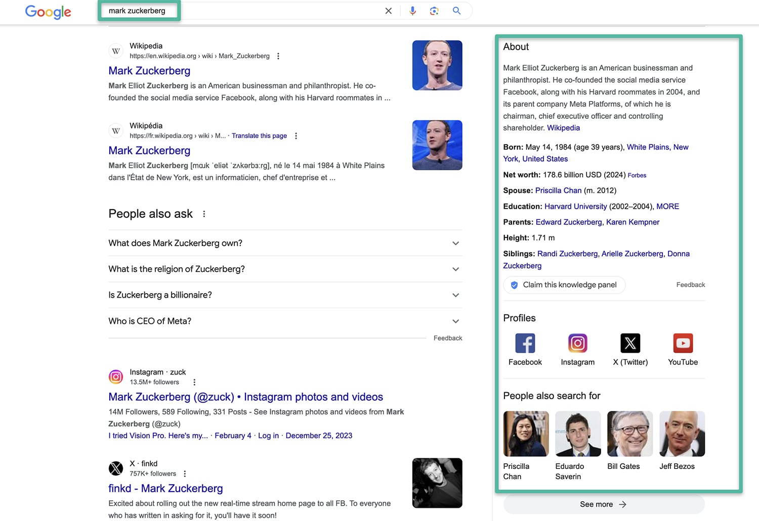Open Arielle Zuckerberg sibling link

(x=632, y=254)
